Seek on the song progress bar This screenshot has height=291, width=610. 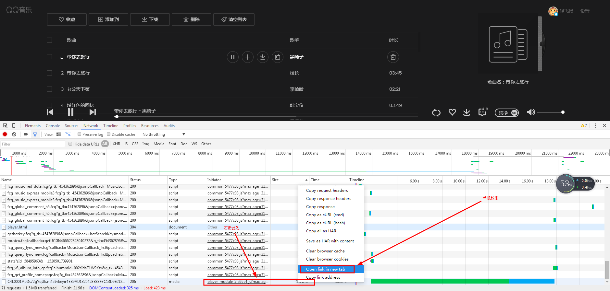point(266,117)
